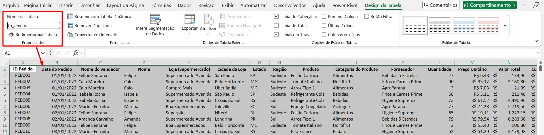
Task: Enable the Linha de Totais checkbox
Action: coord(276,26)
